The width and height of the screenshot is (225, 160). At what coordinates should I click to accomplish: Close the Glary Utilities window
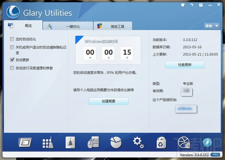219,5
